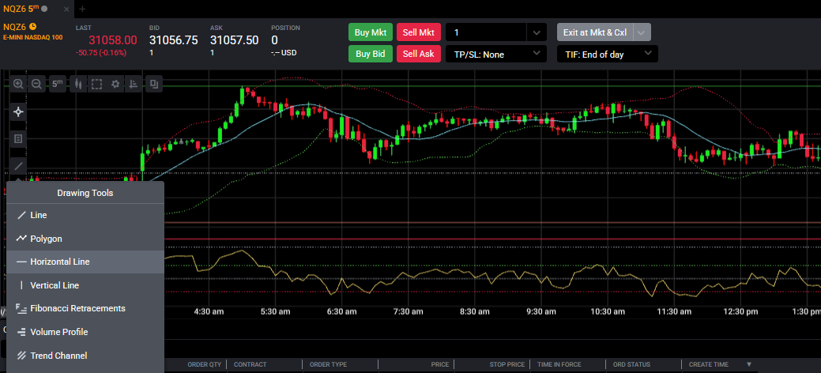This screenshot has width=821, height=373.
Task: Click the Buy Bid button
Action: pyautogui.click(x=370, y=54)
